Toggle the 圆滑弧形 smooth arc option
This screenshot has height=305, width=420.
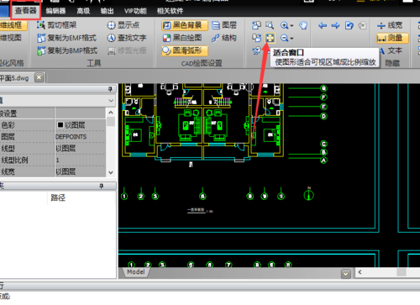185,50
